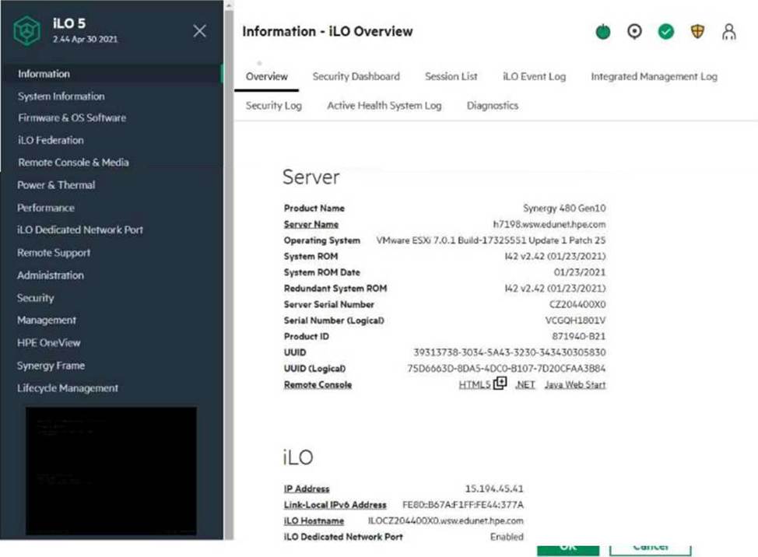Go to Firmware & OS Software

[72, 118]
